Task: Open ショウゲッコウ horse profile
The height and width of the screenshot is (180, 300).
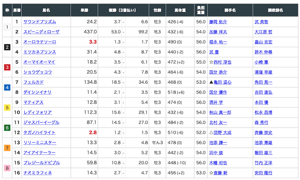Action: 37,72
